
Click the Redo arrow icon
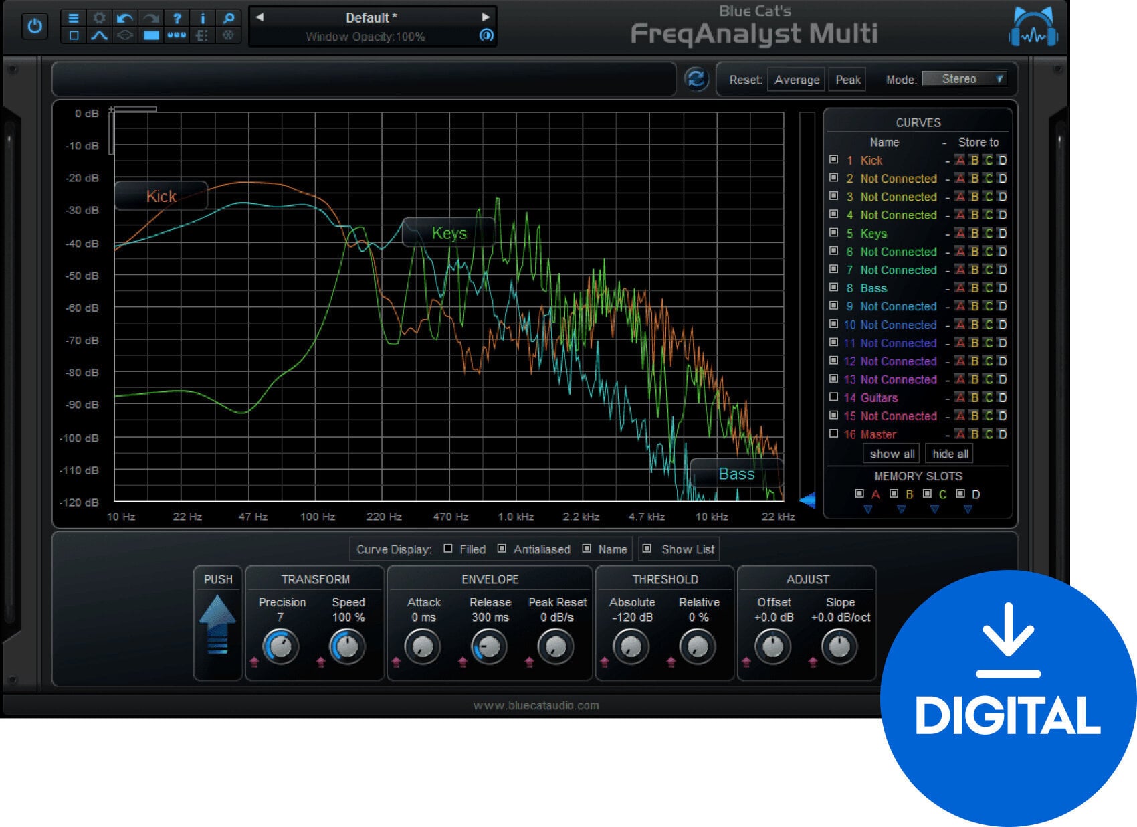click(x=150, y=19)
